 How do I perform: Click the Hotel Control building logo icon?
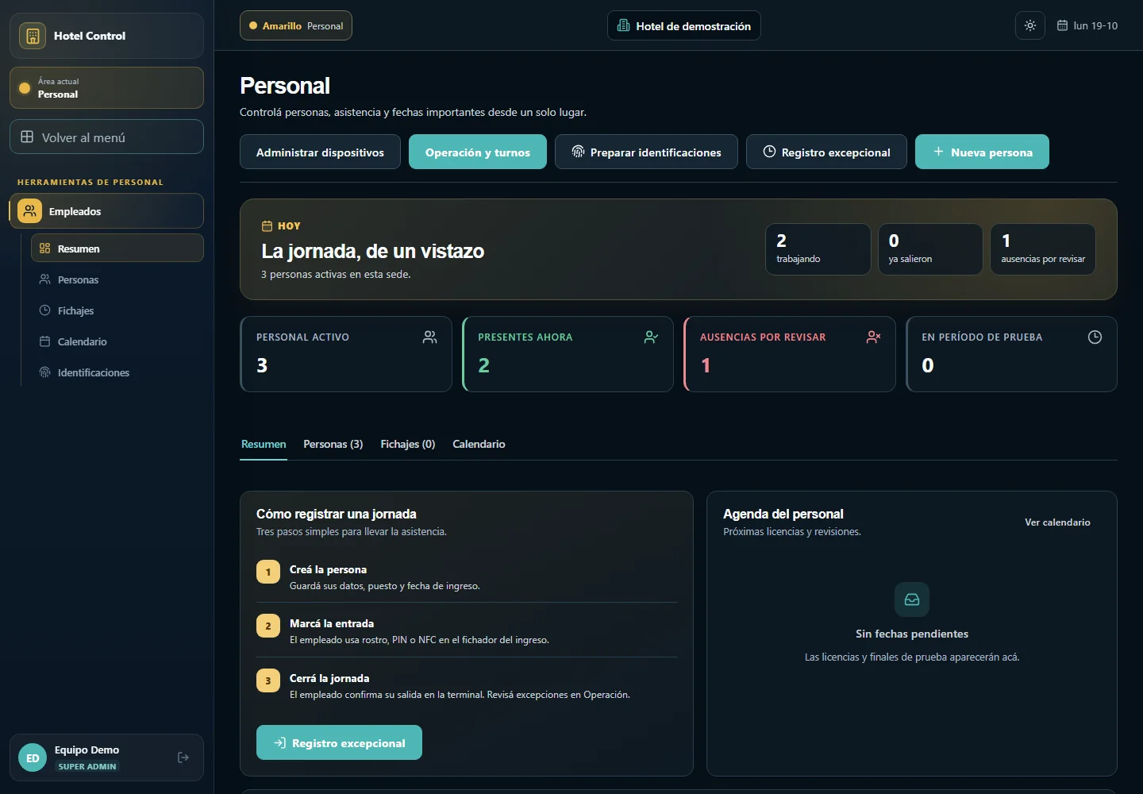click(x=33, y=36)
